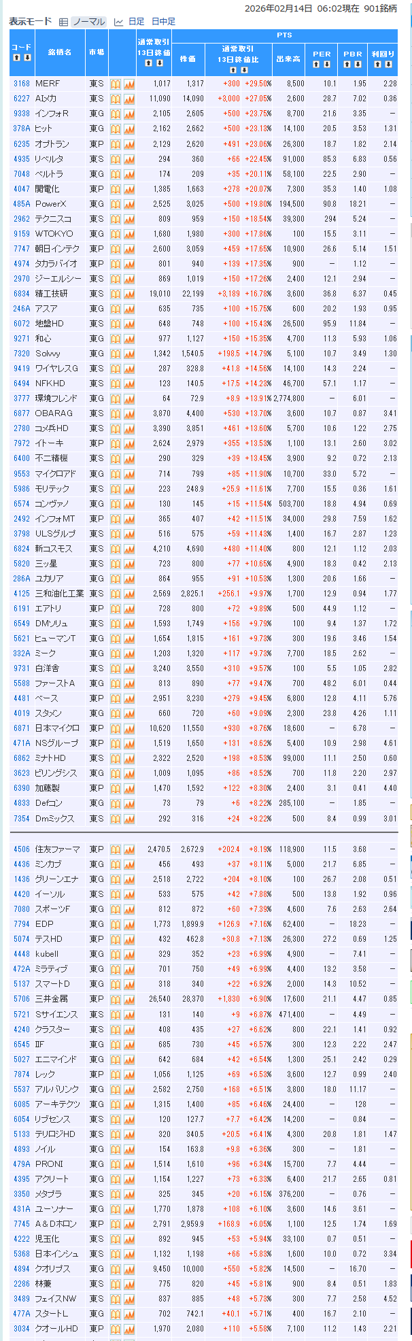This screenshot has width=412, height=1341.
Task: Open the book icon for 日本マイクロ row
Action: (x=116, y=728)
